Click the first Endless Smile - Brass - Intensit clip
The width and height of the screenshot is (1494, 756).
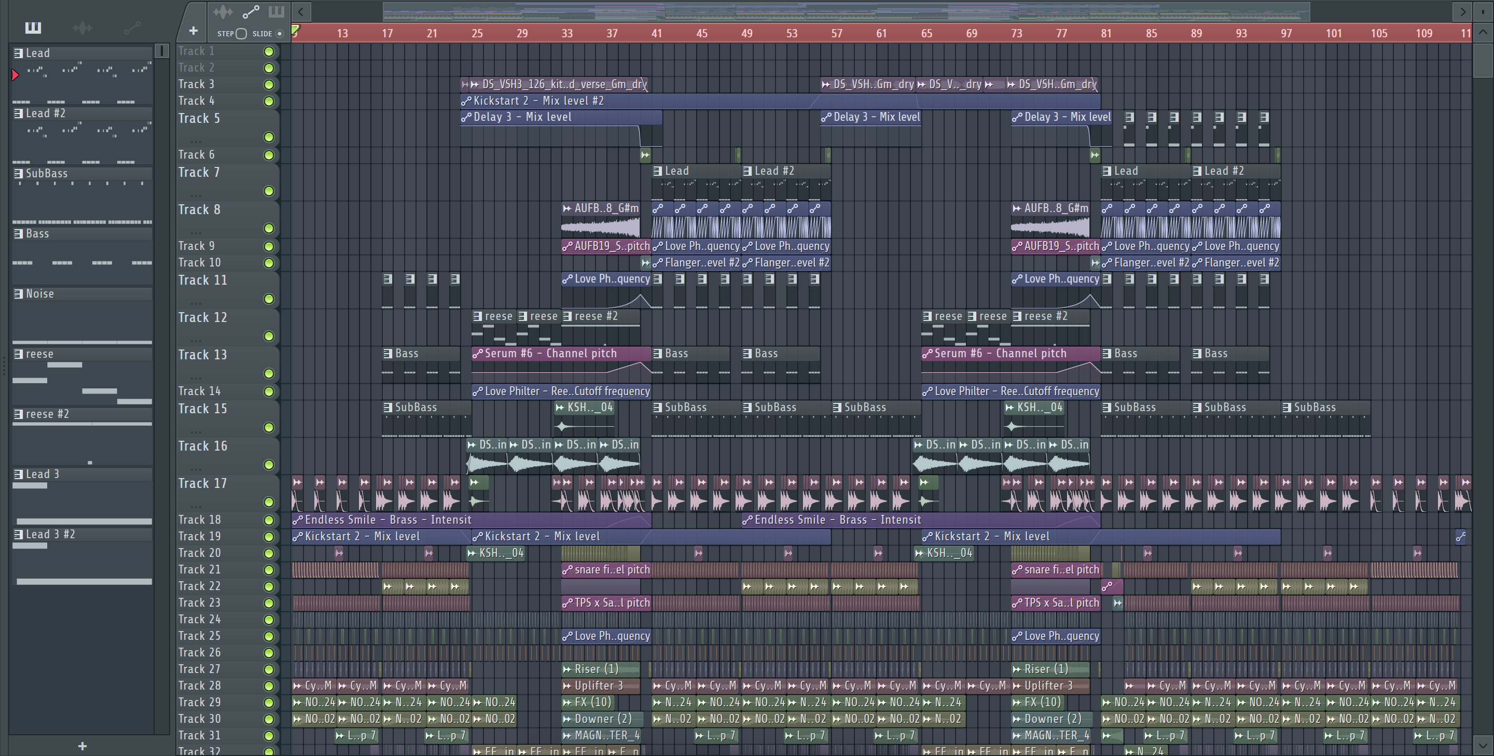point(471,520)
